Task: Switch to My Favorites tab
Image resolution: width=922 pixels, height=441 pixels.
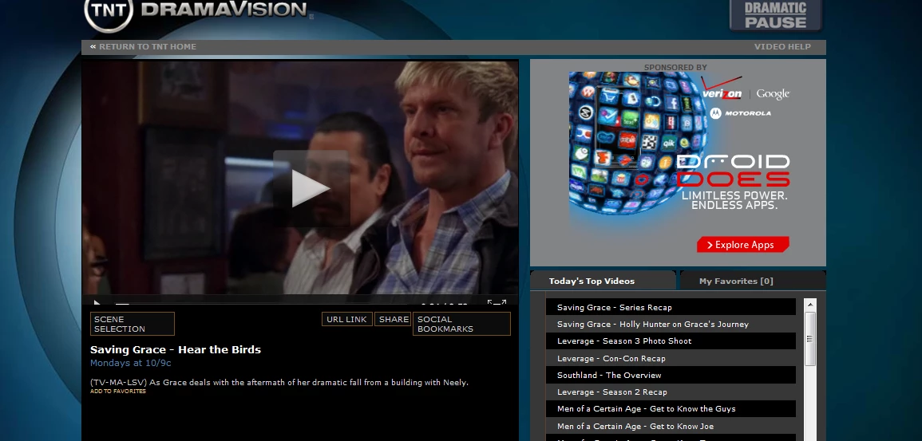Action: point(753,281)
